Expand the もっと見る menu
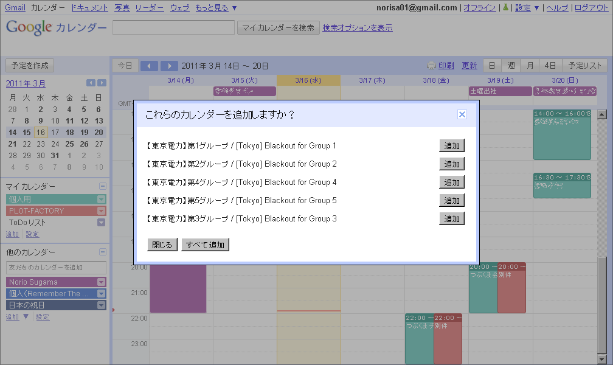 pyautogui.click(x=216, y=7)
